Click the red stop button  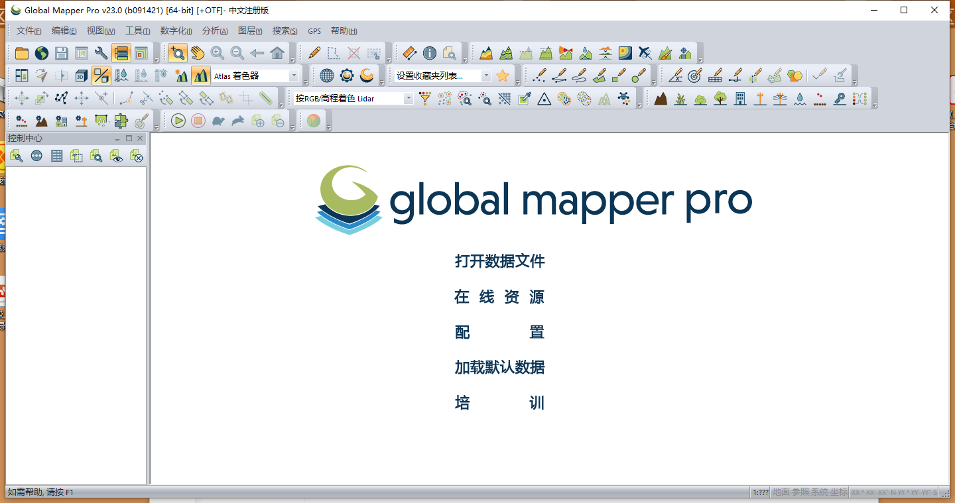[198, 121]
